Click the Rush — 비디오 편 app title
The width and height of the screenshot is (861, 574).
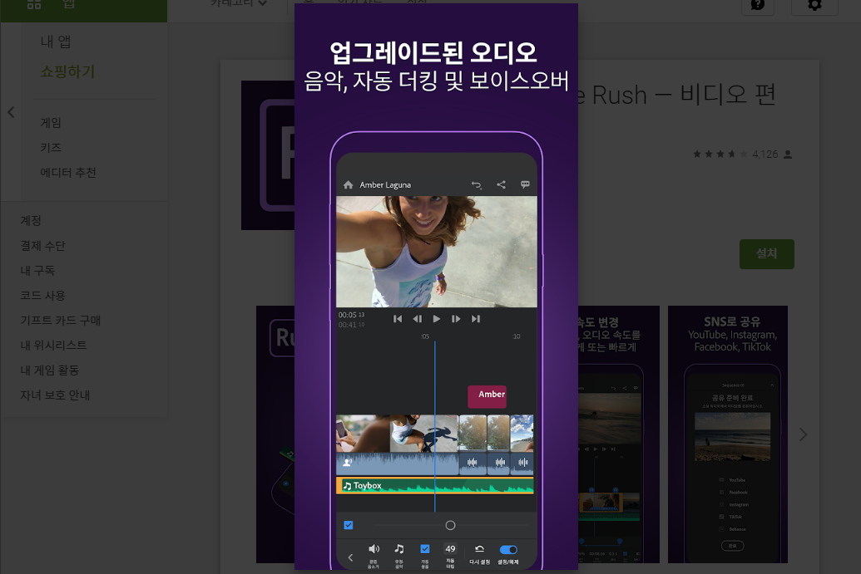[x=676, y=95]
